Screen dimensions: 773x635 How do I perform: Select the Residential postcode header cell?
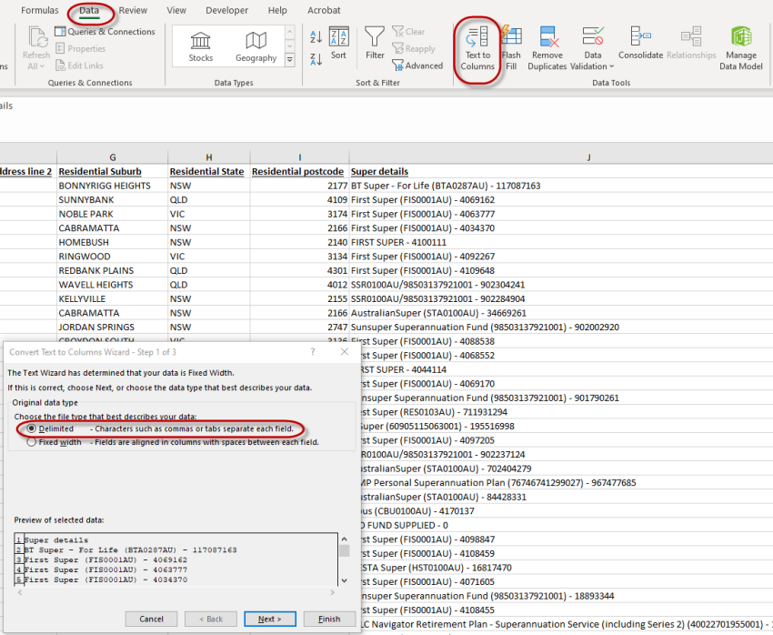[300, 172]
